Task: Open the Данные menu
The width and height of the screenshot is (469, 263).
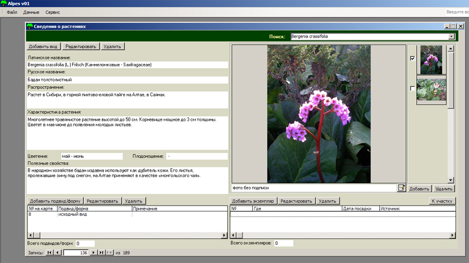Action: tap(31, 12)
